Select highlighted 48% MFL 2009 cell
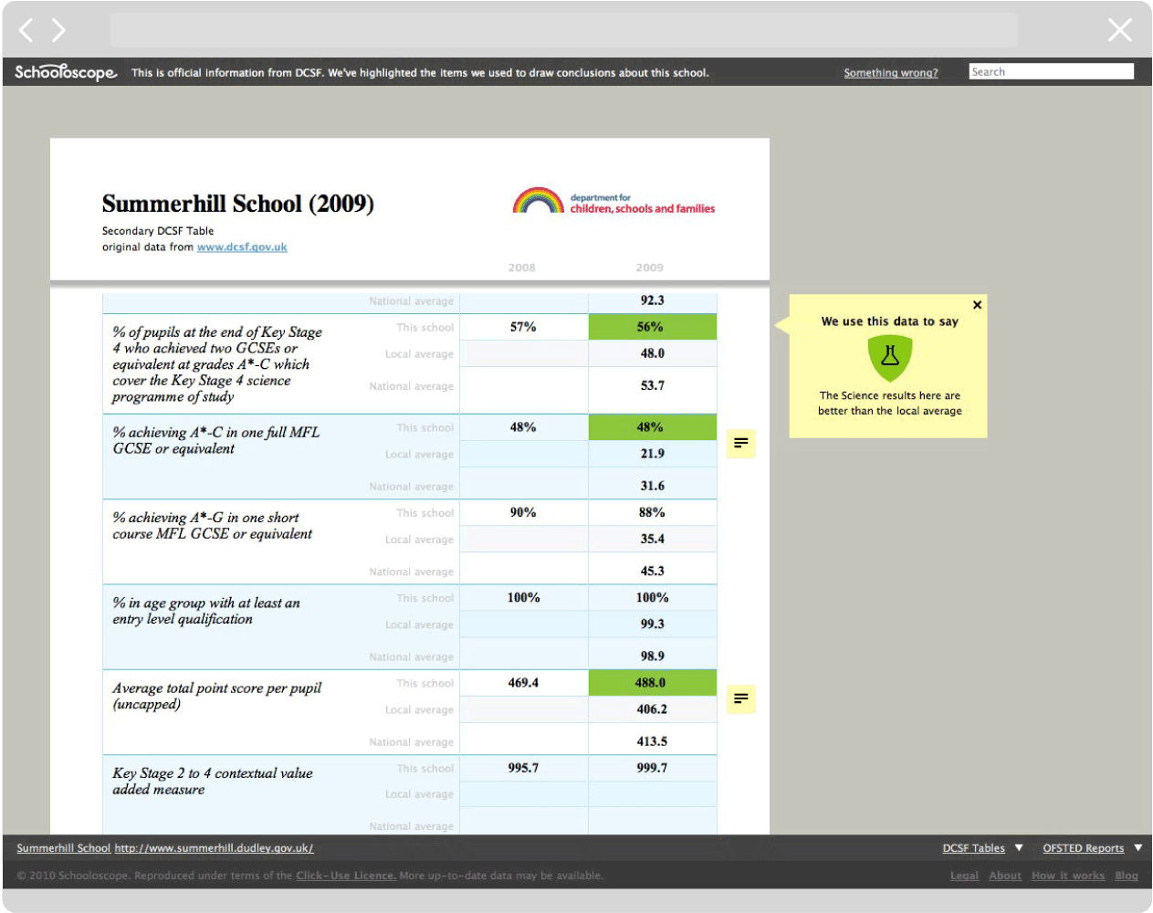Viewport: 1153px width, 913px height. (x=652, y=427)
